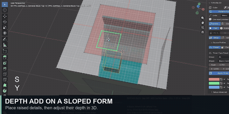This screenshot has width=229, height=114.
Task: Select the Scale tool
Action: point(5,28)
